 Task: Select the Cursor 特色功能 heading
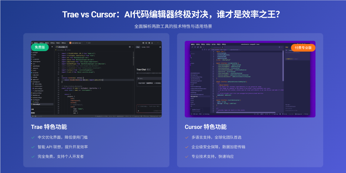click(206, 127)
